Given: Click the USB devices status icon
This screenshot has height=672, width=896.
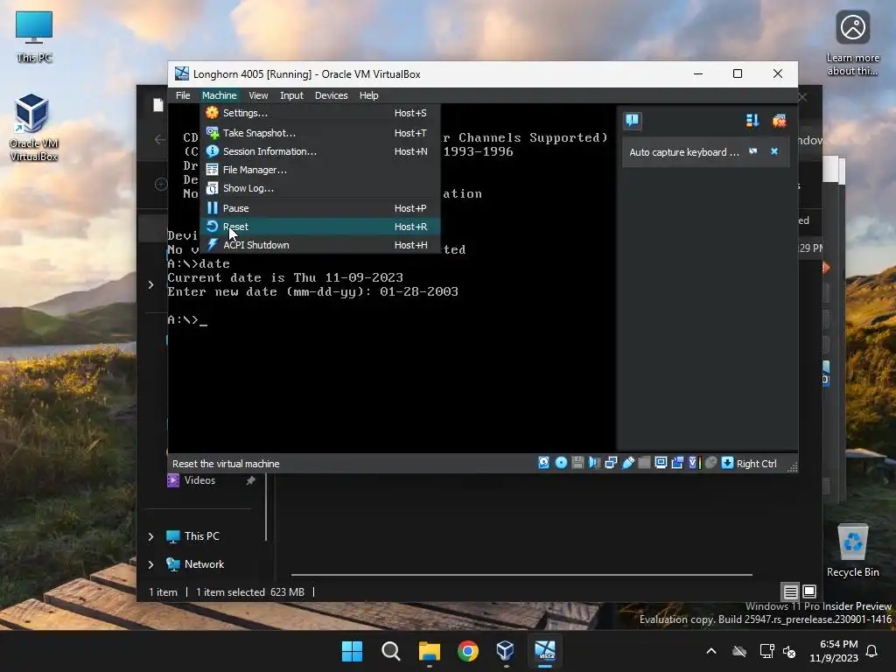Looking at the screenshot, I should tap(628, 463).
